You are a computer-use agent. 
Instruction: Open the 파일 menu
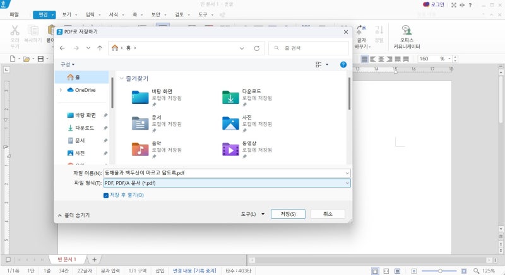14,14
